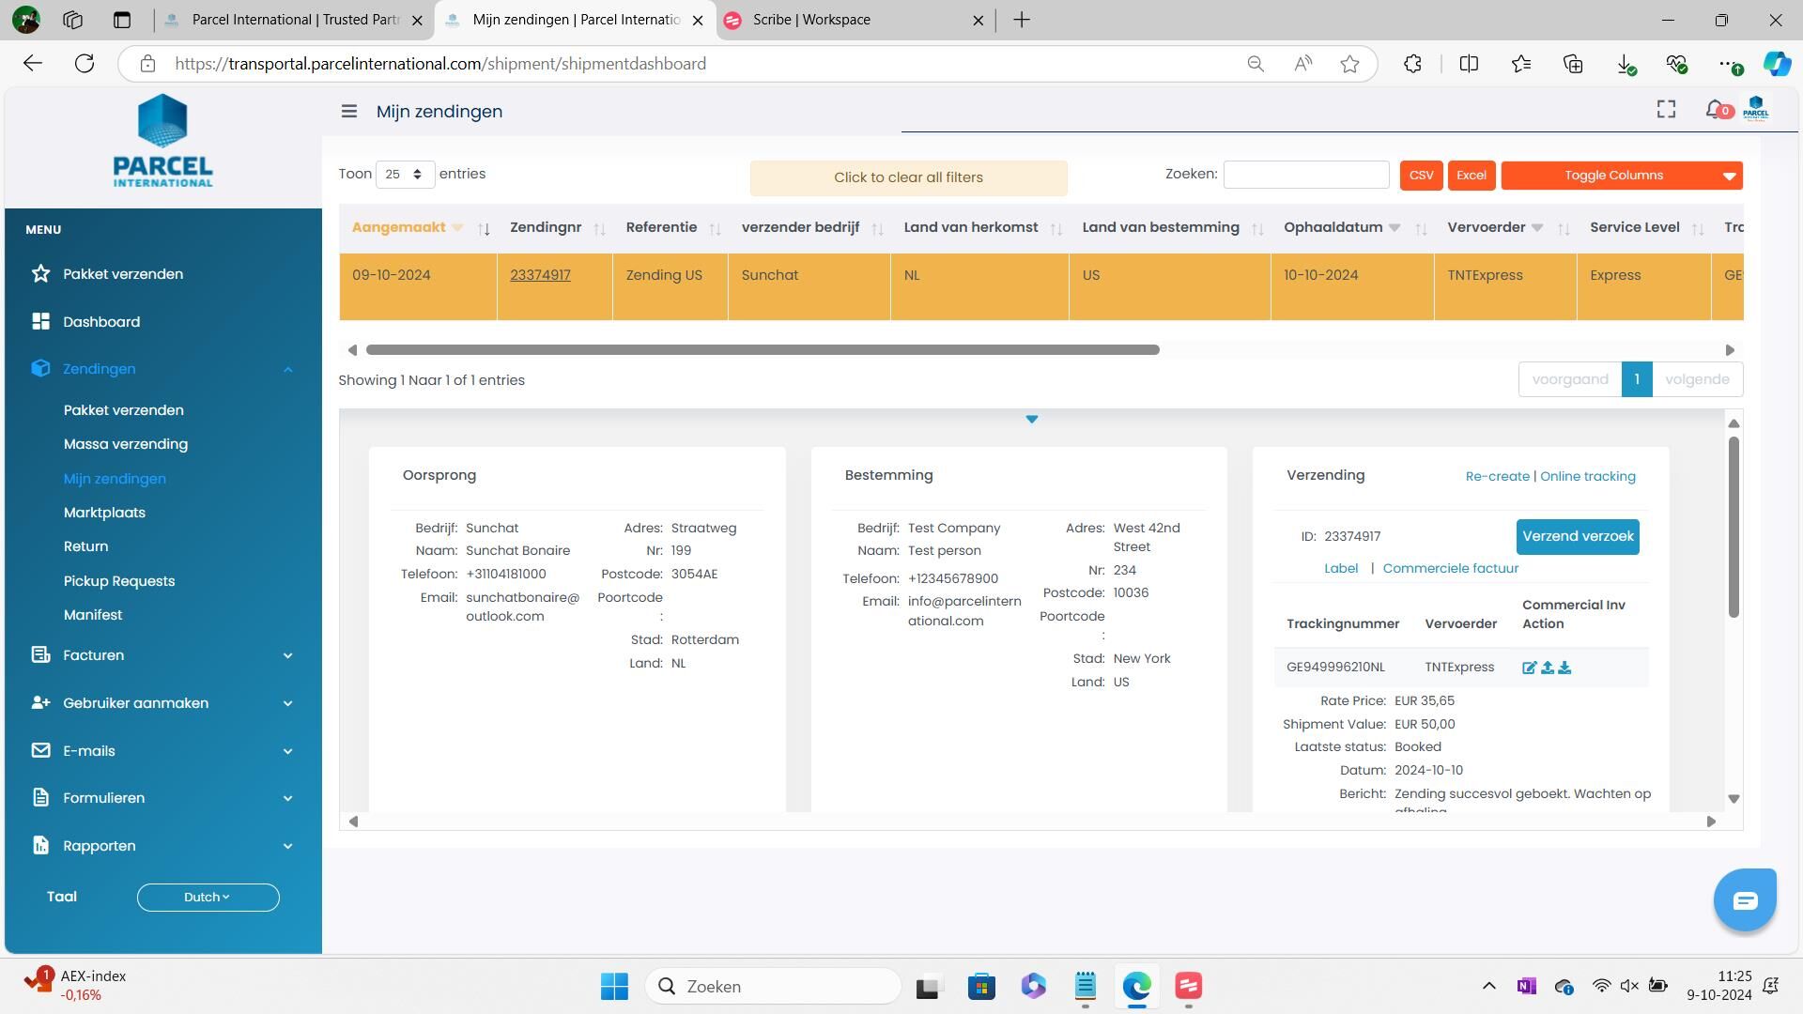Switch to the Scribe Workspace tab
Viewport: 1803px width, 1014px height.
click(x=811, y=20)
